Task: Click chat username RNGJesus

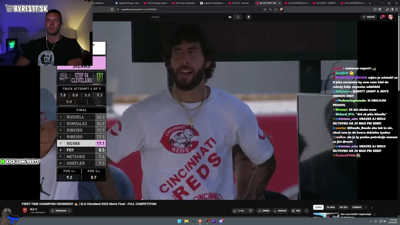Action: 343,91
